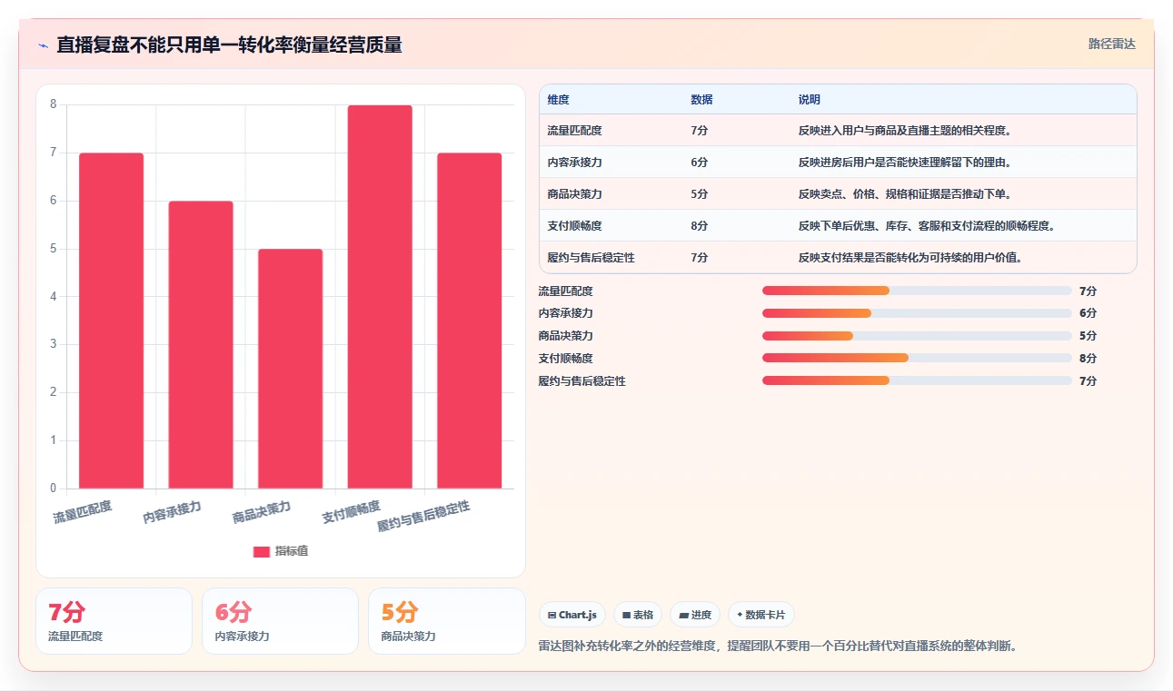Click the 流量匹配度 label in the progress list
This screenshot has height=691, width=1173.
pyautogui.click(x=565, y=291)
